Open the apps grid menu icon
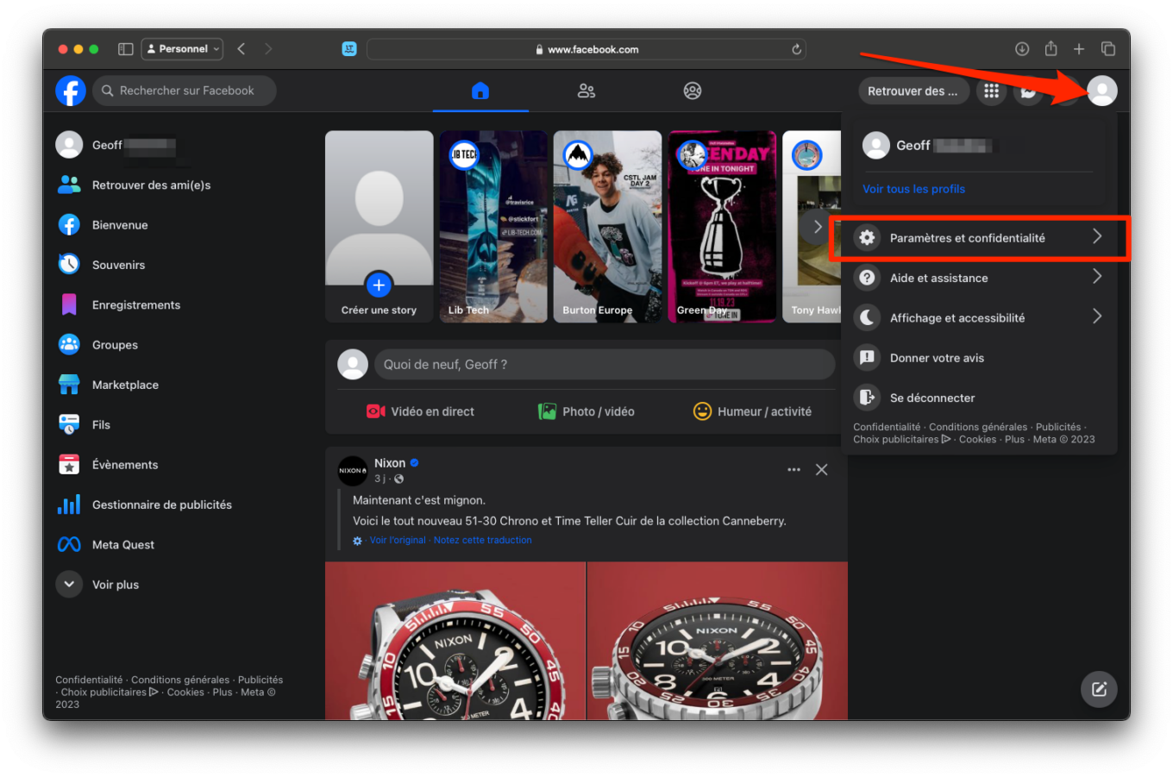The height and width of the screenshot is (777, 1173). click(992, 91)
